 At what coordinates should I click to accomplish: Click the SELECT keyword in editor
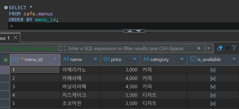pos(18,8)
